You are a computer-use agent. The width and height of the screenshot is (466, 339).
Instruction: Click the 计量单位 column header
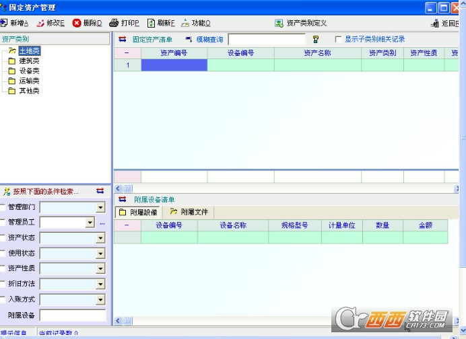(x=342, y=225)
